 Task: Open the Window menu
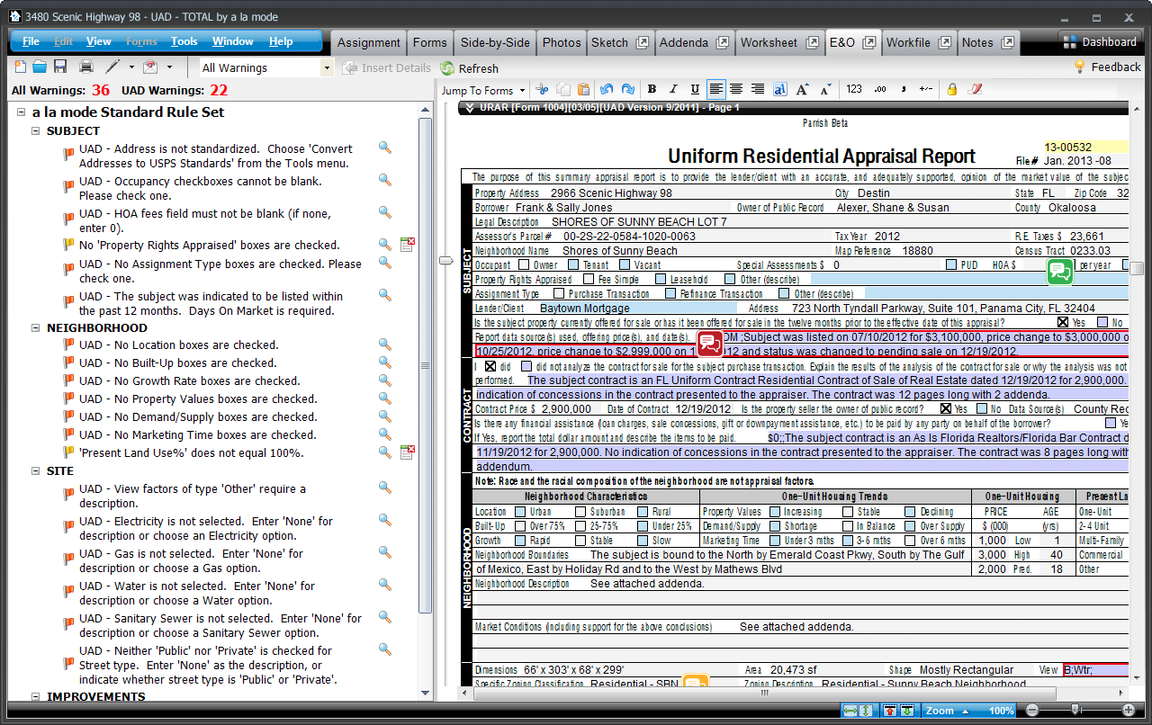[233, 41]
